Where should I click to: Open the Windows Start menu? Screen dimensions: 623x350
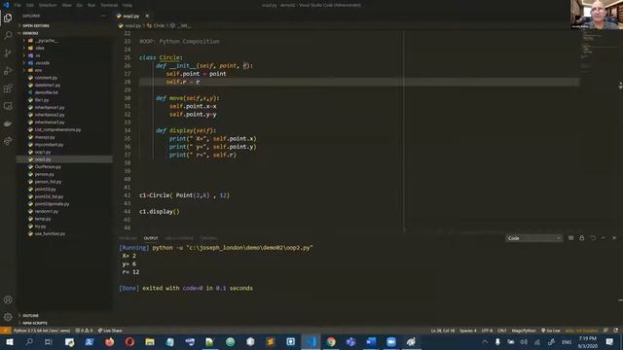pos(10,341)
